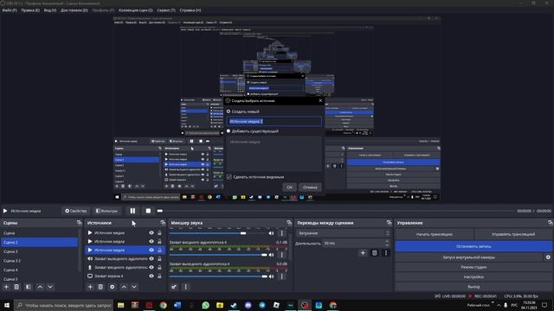The height and width of the screenshot is (311, 554).
Task: Move selected source down in Sources
Action: tap(134, 287)
